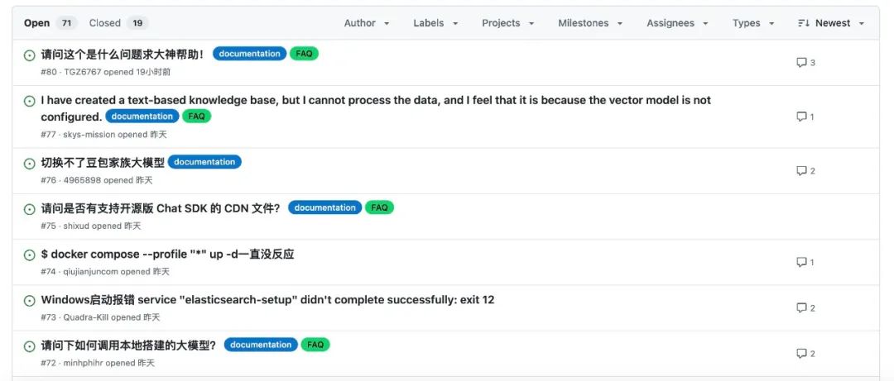This screenshot has height=381, width=894.
Task: Open the Windows elasticsearch-setup error issue
Action: pos(267,300)
